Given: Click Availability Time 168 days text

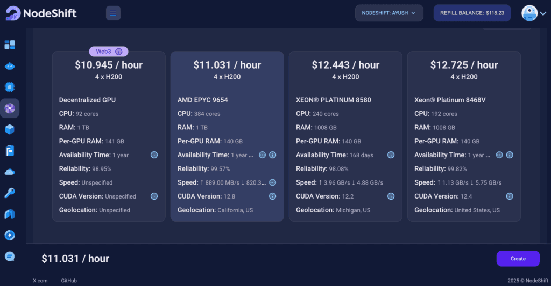Looking at the screenshot, I should pos(335,155).
